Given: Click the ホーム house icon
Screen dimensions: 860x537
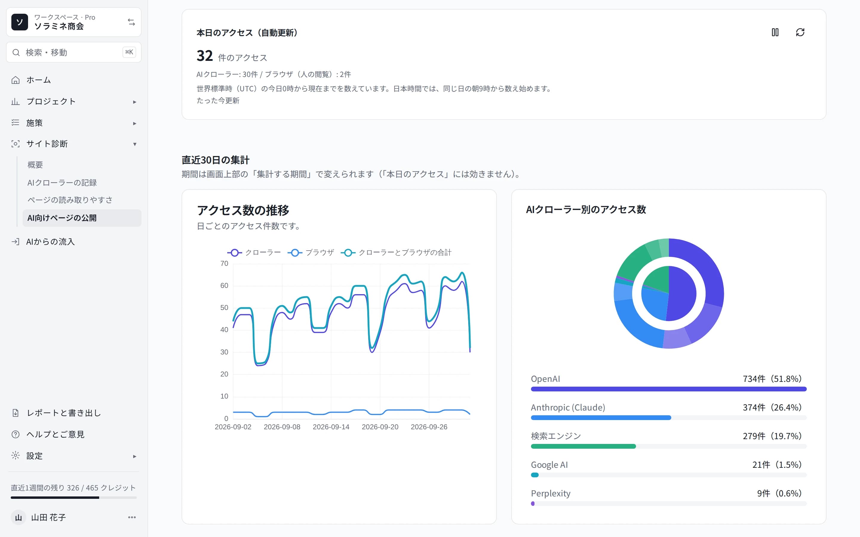Looking at the screenshot, I should [15, 80].
